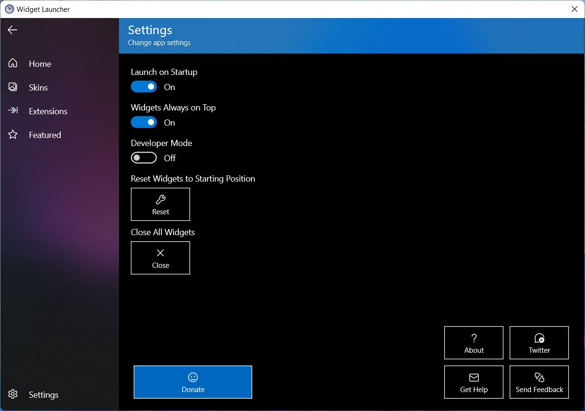Open Send Feedback
Viewport: 585px width, 411px height.
(539, 382)
